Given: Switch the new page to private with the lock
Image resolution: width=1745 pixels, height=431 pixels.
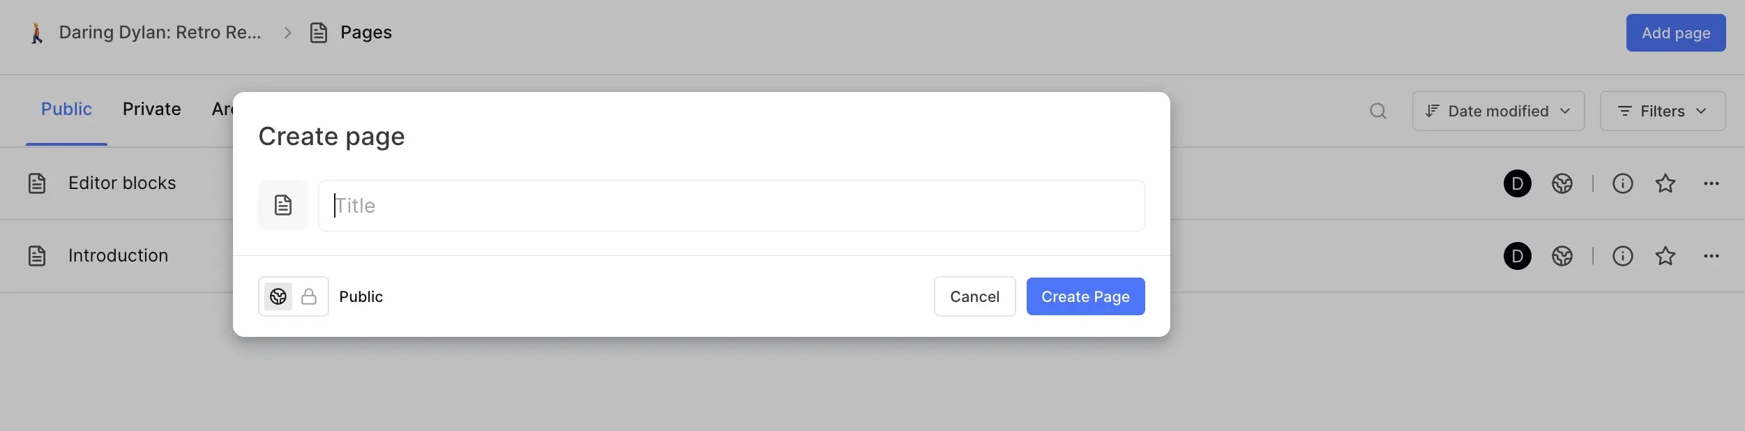Looking at the screenshot, I should point(309,296).
